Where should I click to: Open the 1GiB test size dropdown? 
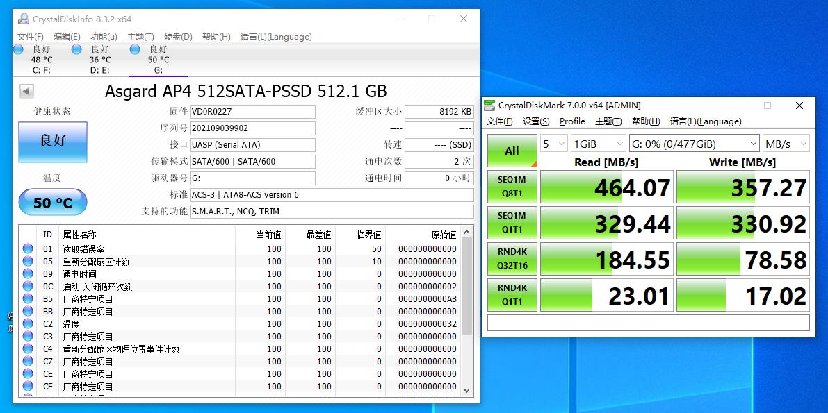(598, 142)
